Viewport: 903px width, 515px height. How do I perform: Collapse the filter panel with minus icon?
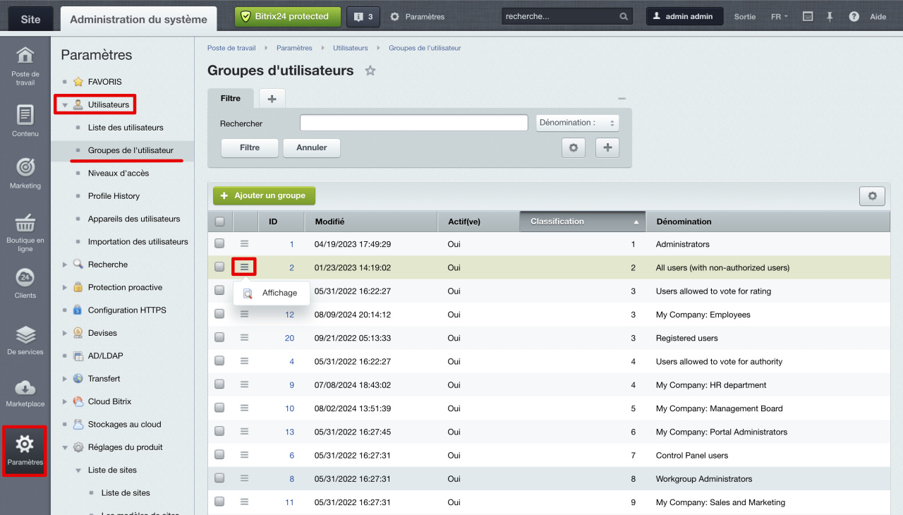622,99
